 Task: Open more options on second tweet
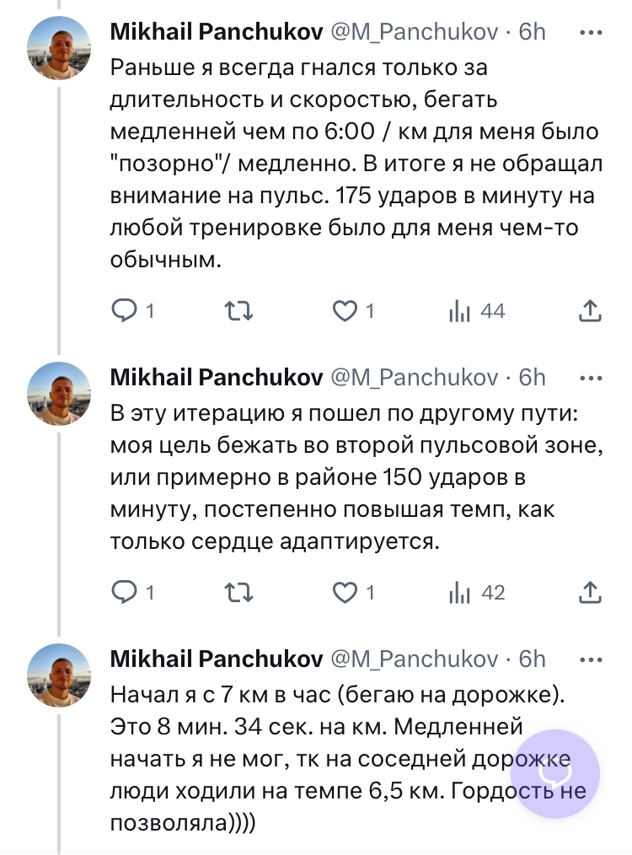tap(592, 377)
